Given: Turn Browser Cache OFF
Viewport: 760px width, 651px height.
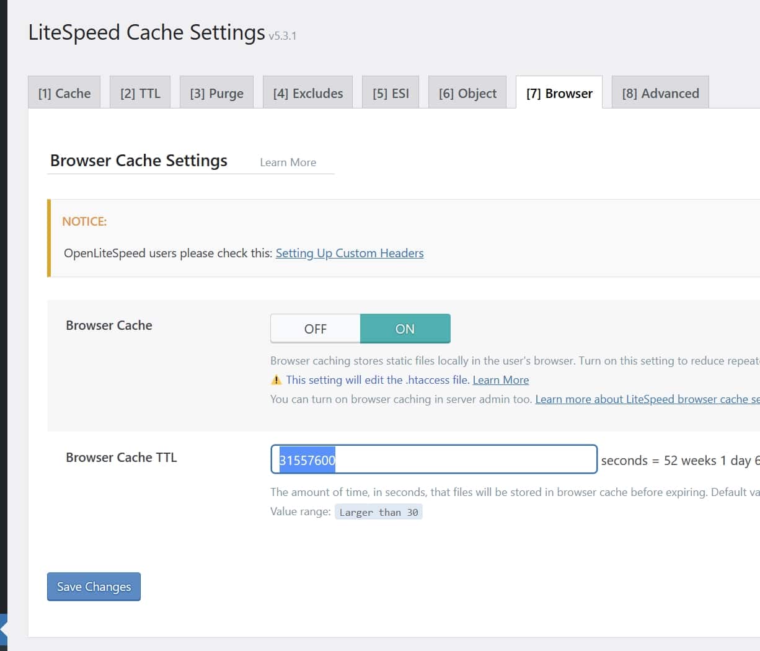Looking at the screenshot, I should 315,329.
